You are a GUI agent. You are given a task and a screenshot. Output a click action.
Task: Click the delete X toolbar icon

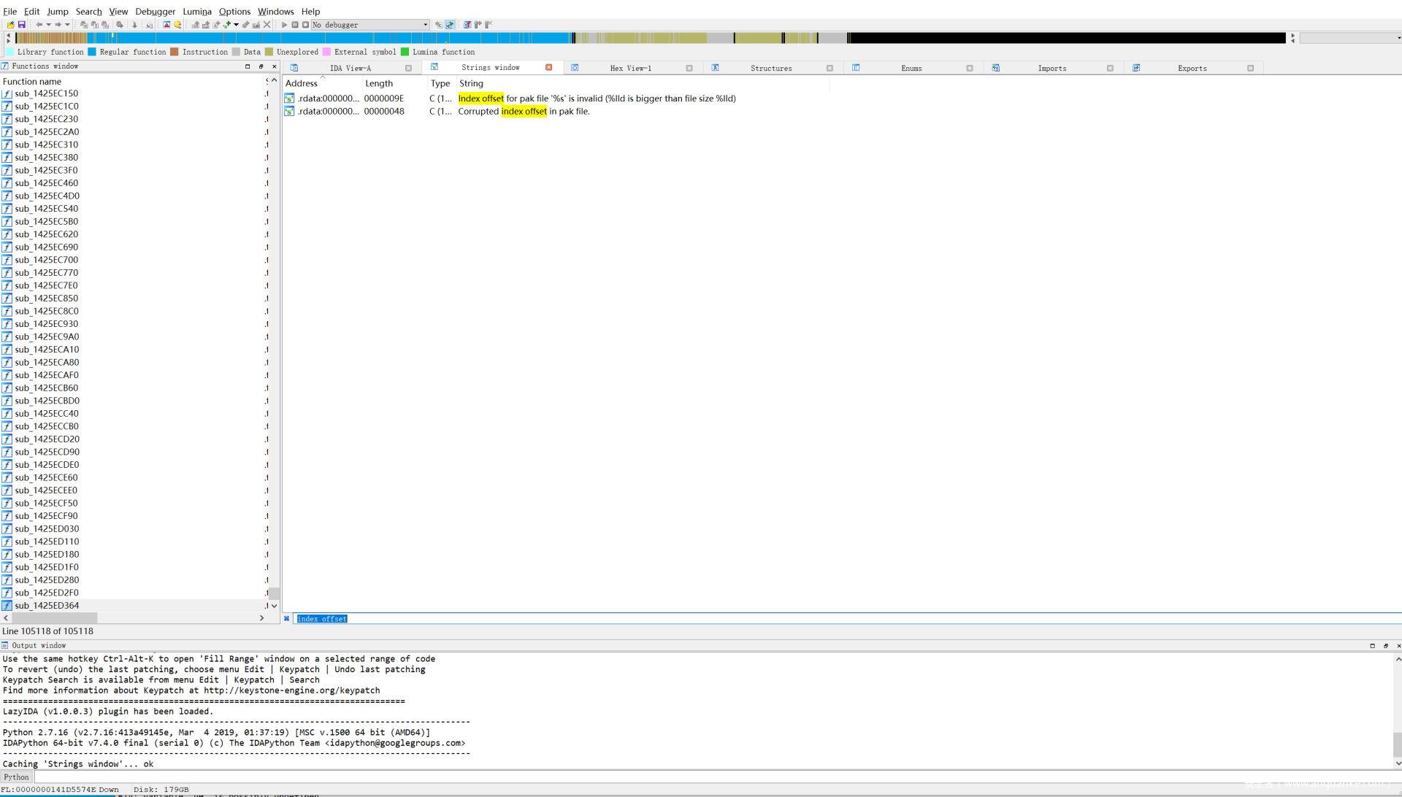tap(267, 25)
